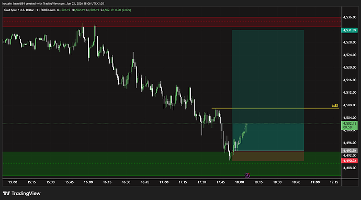361x200 pixels.
Task: Click the 4,536.00 price axis label
Action: tap(349, 17)
